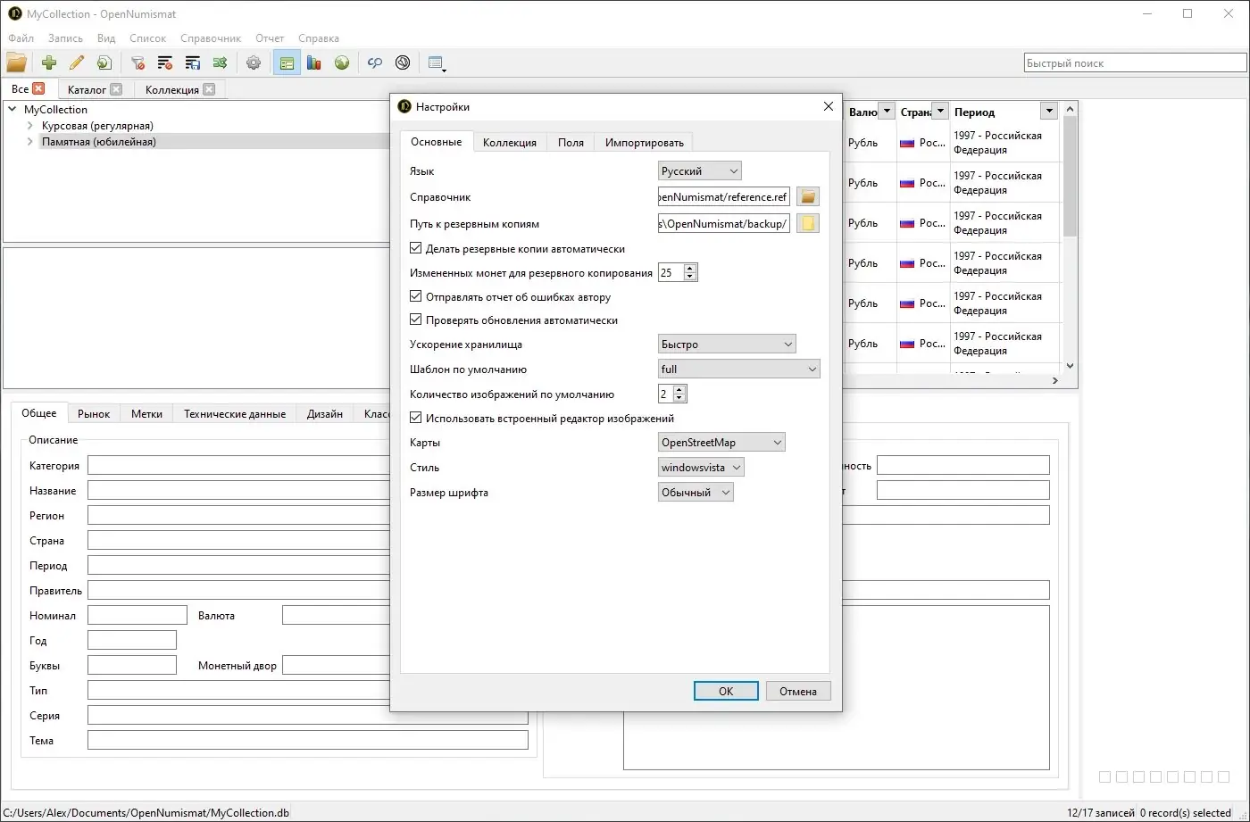This screenshot has height=822, width=1250.
Task: Expand the 'Памятная (юбилейная)' tree node
Action: pos(30,142)
